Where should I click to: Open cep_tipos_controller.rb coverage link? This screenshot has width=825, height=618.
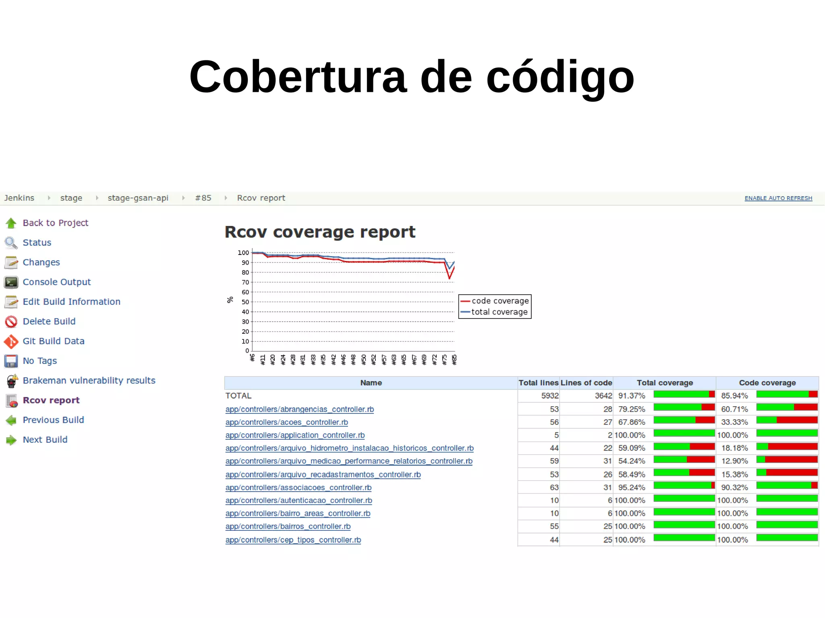coord(293,540)
